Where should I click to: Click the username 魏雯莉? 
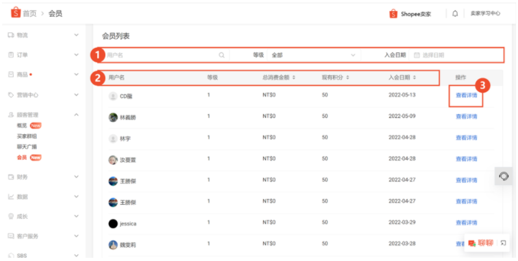128,245
